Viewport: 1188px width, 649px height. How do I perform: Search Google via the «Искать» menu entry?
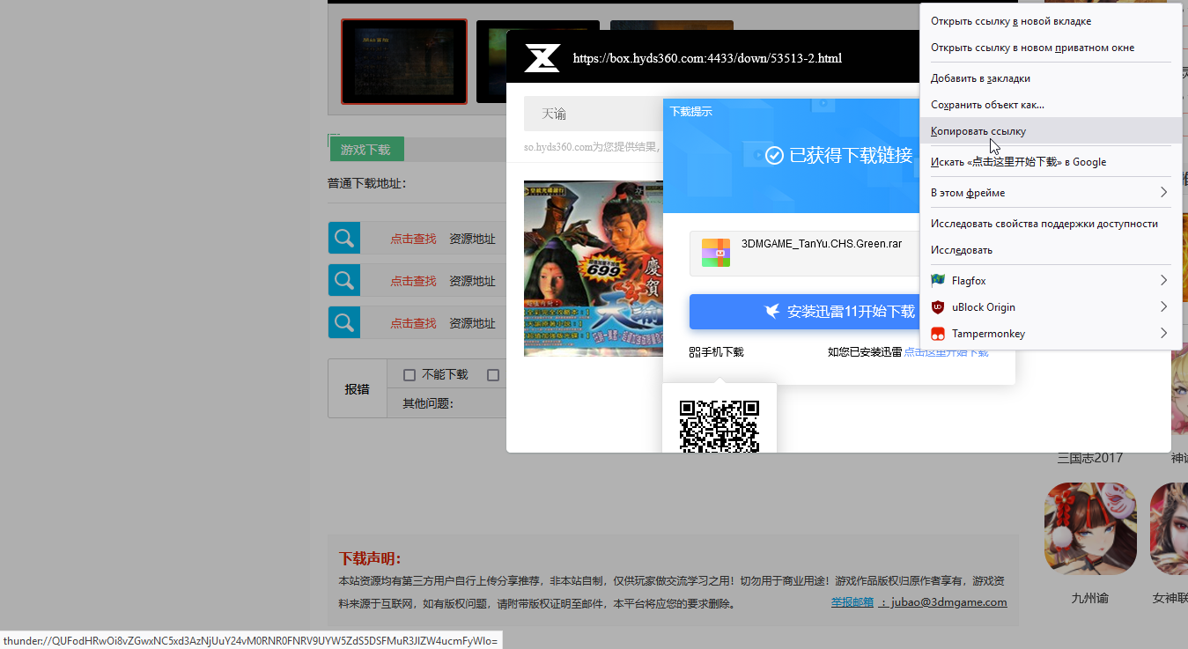[x=1051, y=162]
